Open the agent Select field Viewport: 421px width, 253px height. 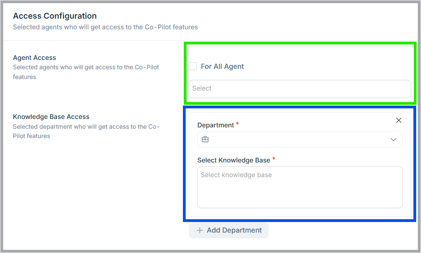(300, 89)
